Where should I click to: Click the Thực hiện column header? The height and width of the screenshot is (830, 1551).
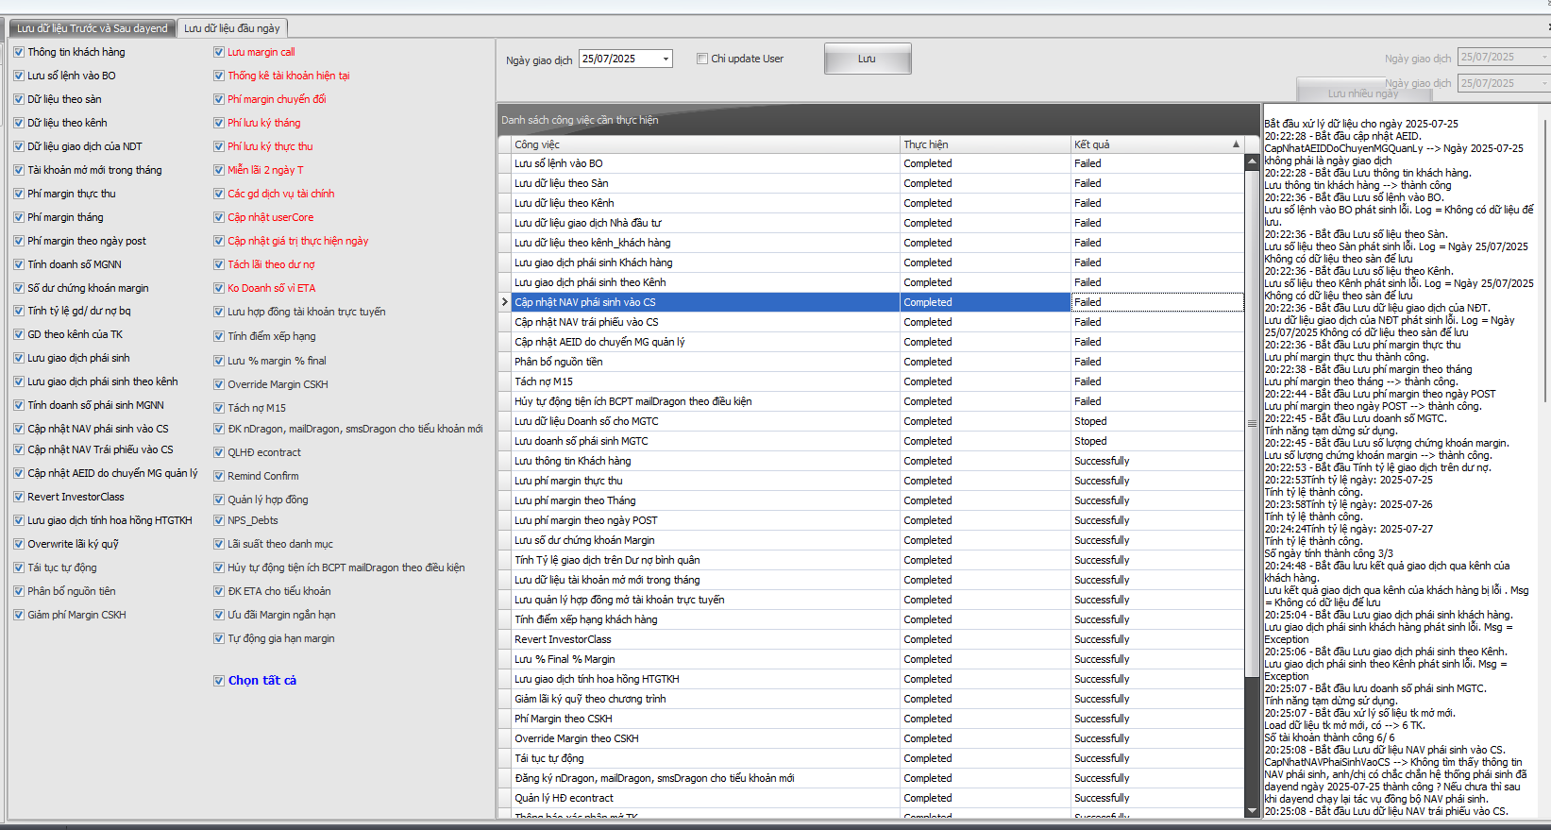[x=984, y=144]
